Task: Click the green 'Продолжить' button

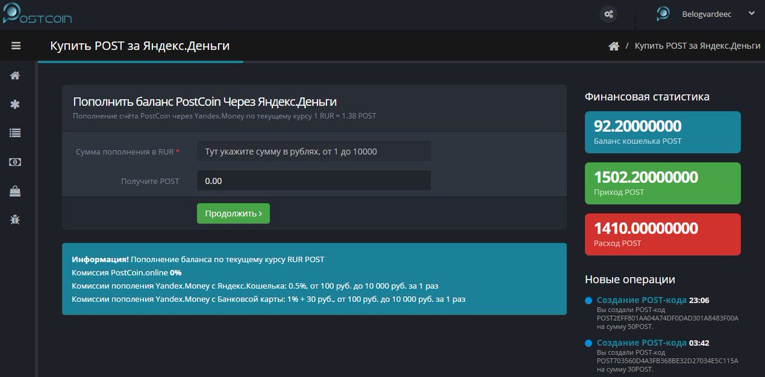Action: 233,213
